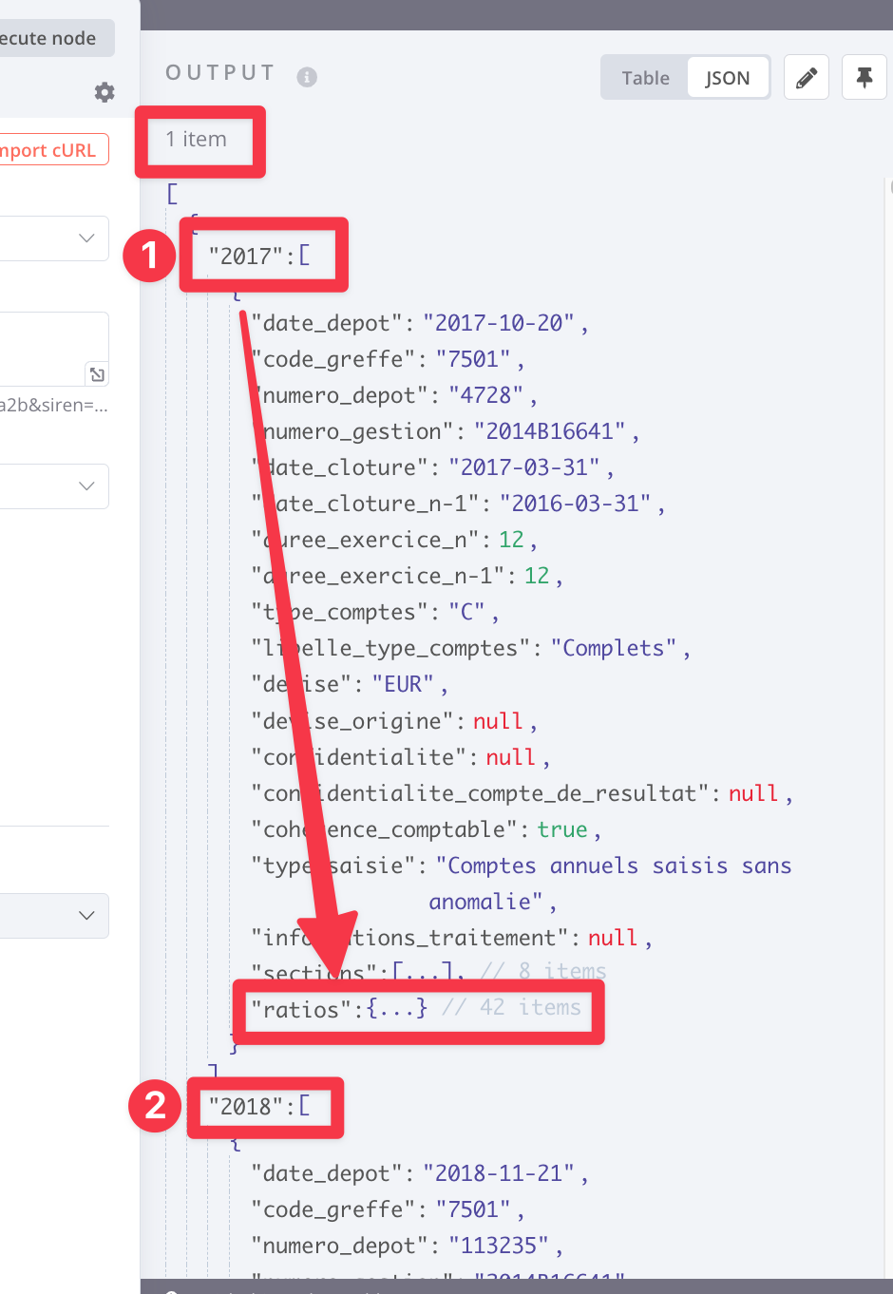Click the "Complets" libelle_type_comptes value
This screenshot has height=1294, width=893.
(614, 648)
